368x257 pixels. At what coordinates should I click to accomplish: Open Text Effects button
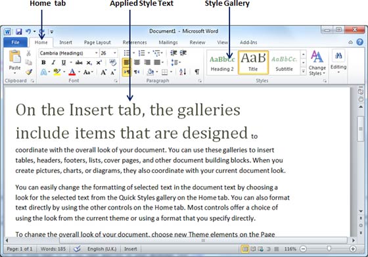tap(43, 72)
